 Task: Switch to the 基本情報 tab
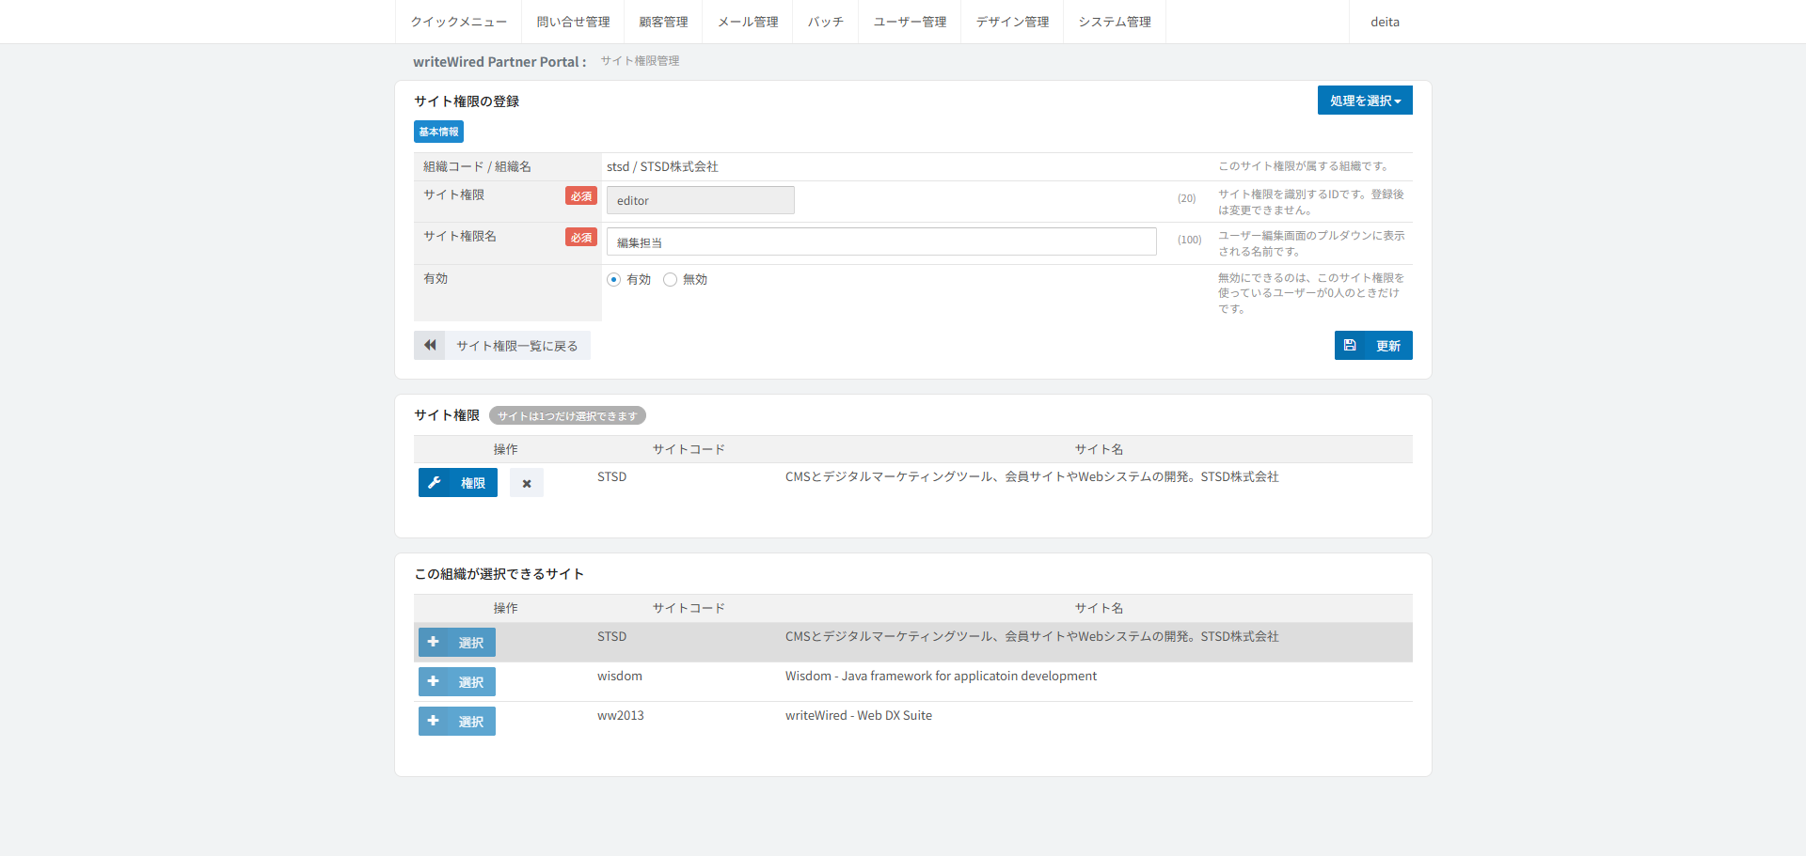pyautogui.click(x=438, y=132)
